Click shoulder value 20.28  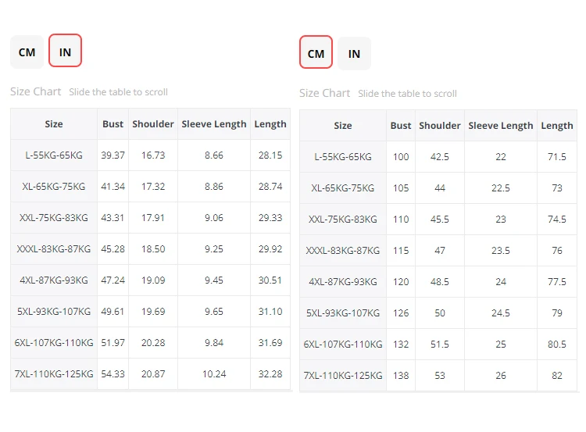[153, 343]
